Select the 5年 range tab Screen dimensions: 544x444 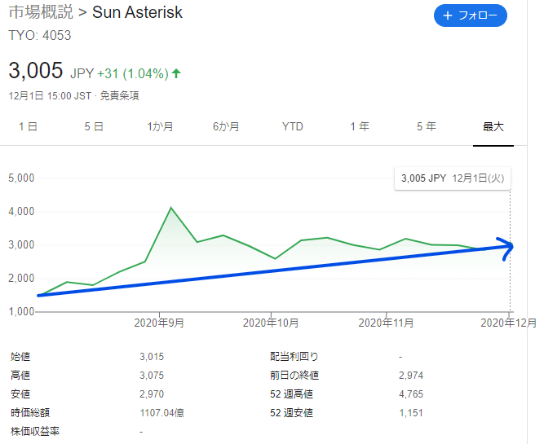coord(426,126)
